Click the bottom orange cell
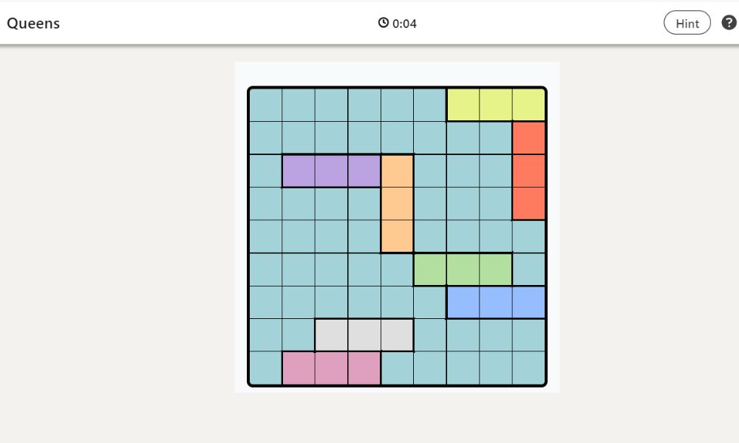 click(x=398, y=236)
